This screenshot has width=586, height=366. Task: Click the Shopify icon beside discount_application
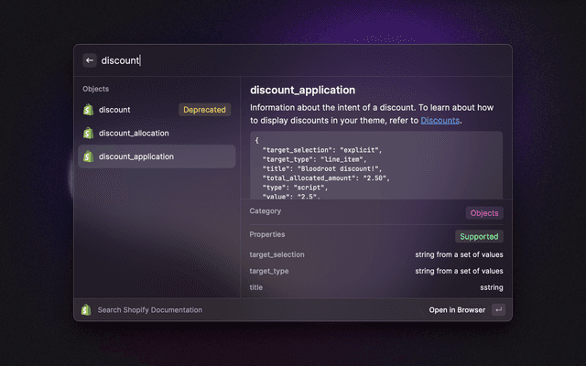89,156
